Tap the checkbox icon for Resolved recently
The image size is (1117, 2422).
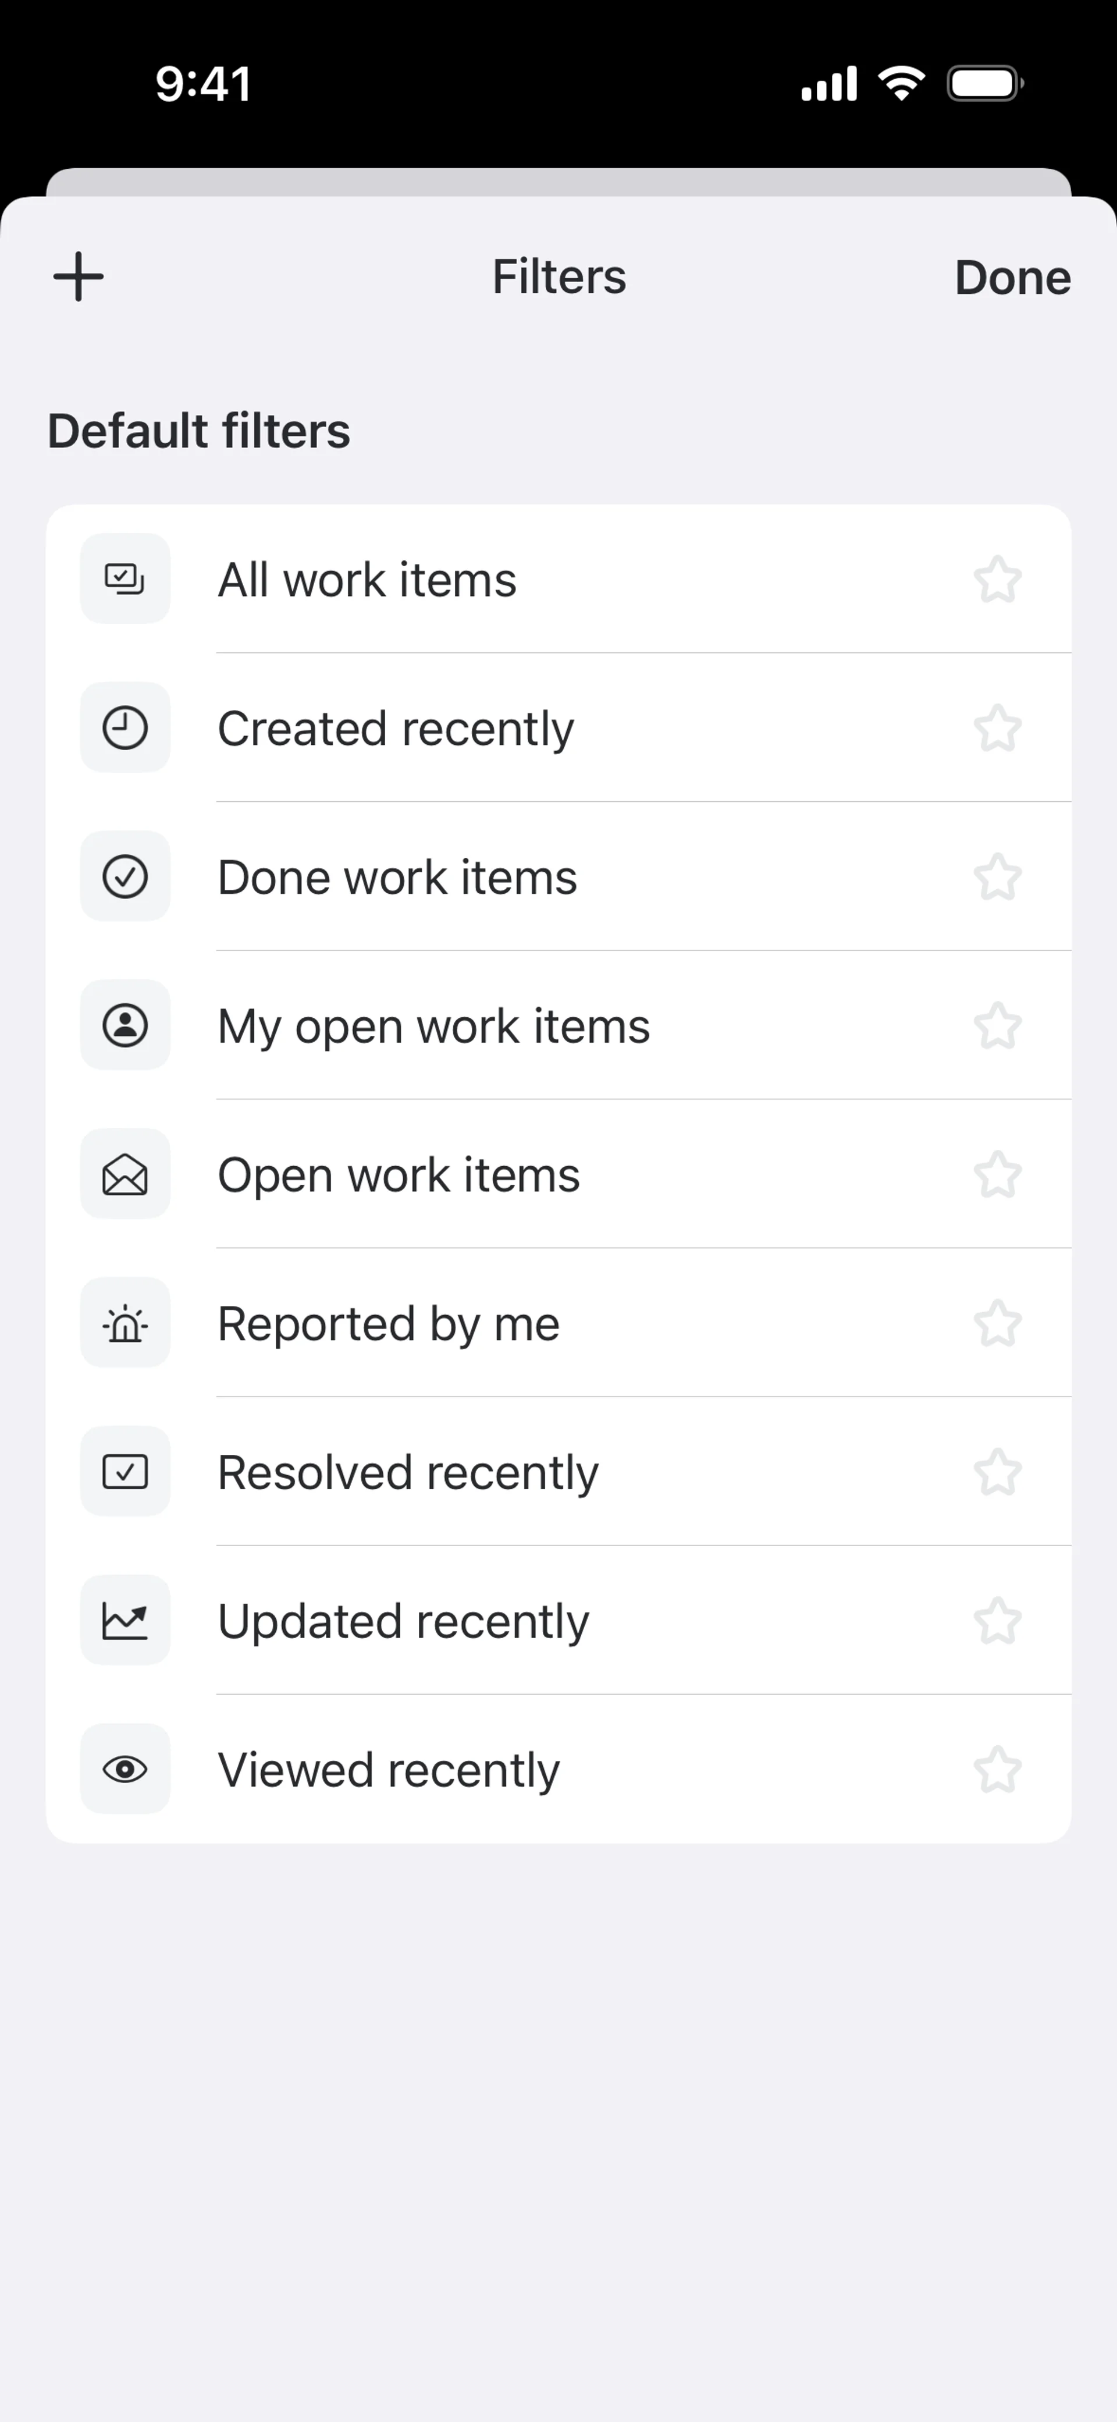click(125, 1472)
